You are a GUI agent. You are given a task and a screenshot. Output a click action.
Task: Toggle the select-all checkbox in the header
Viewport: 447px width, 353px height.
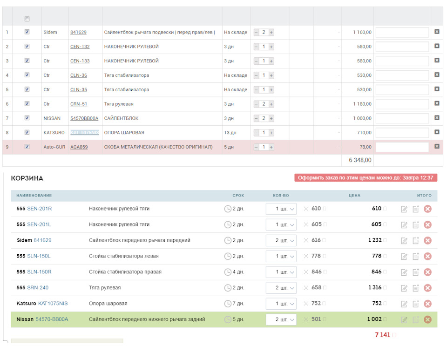(27, 19)
